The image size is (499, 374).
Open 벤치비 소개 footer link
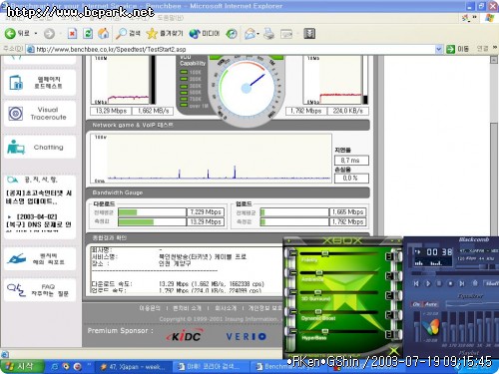coord(187,308)
